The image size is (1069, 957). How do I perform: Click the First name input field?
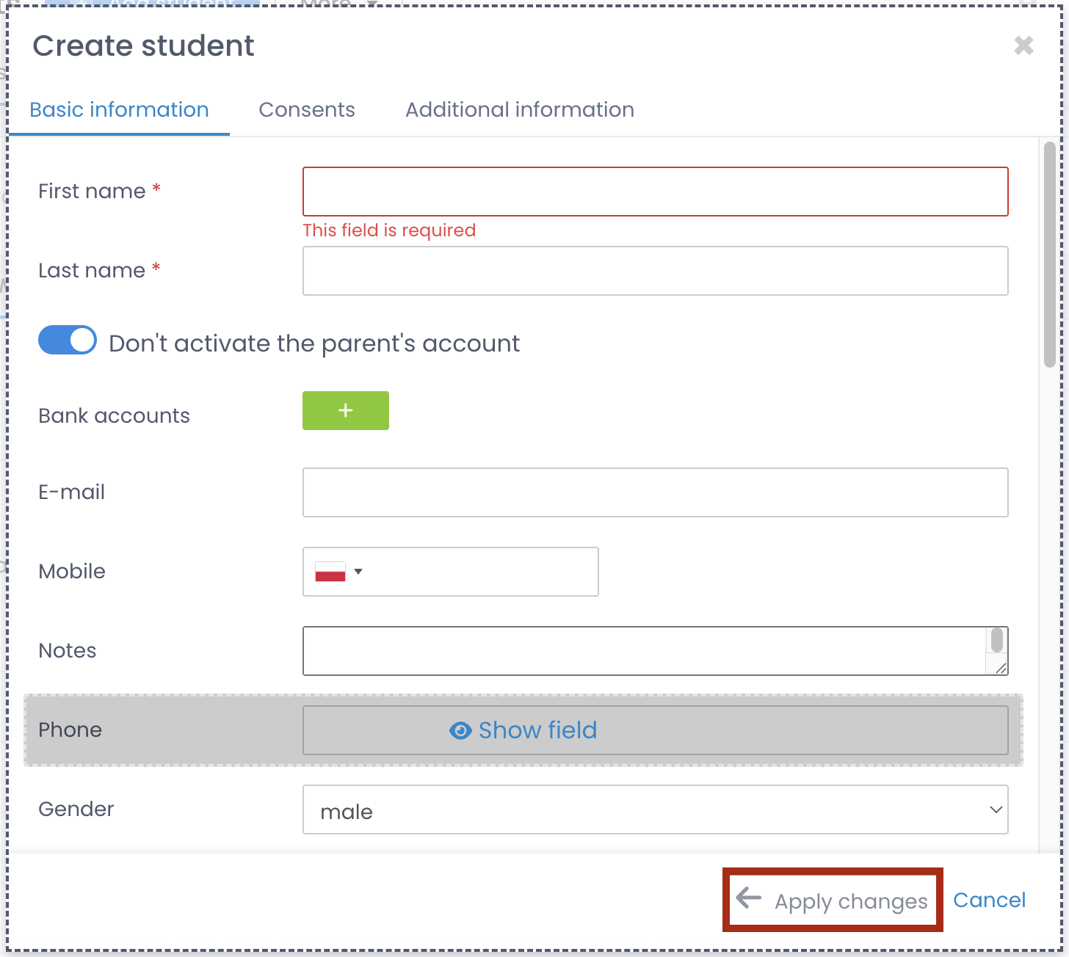pos(655,192)
